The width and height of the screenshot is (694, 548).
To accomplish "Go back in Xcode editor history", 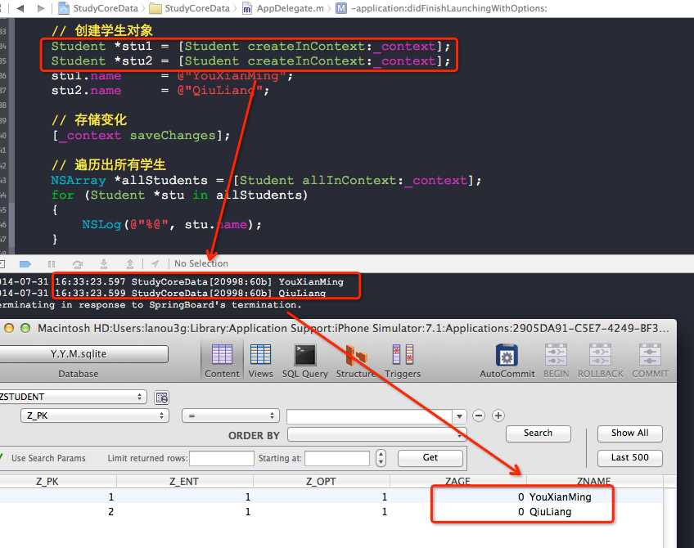I will coord(20,8).
